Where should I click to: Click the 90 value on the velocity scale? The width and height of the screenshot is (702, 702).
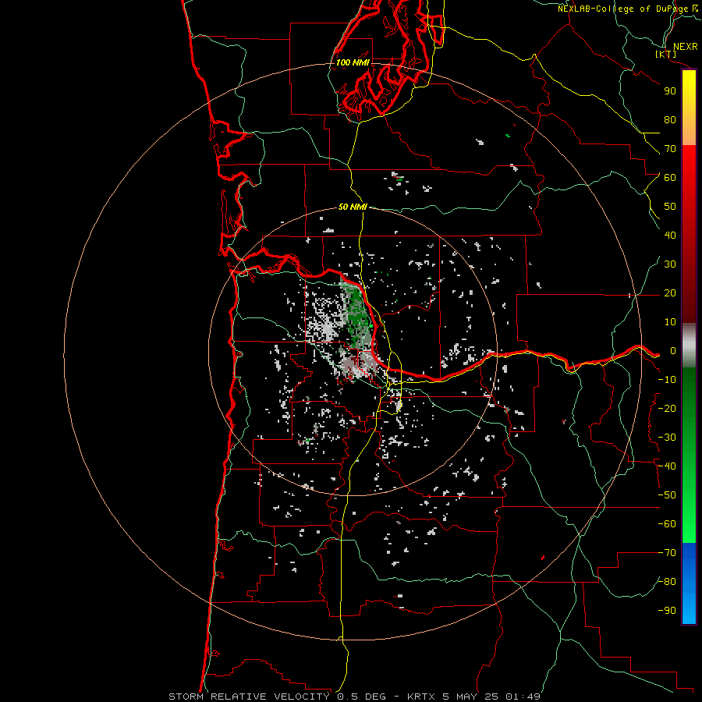pyautogui.click(x=670, y=91)
